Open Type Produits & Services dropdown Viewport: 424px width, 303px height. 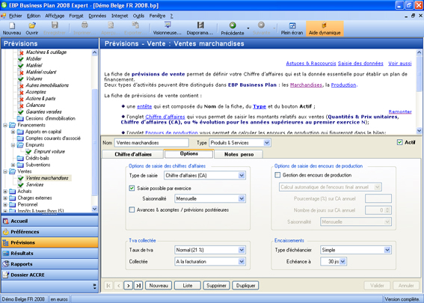tap(267, 143)
